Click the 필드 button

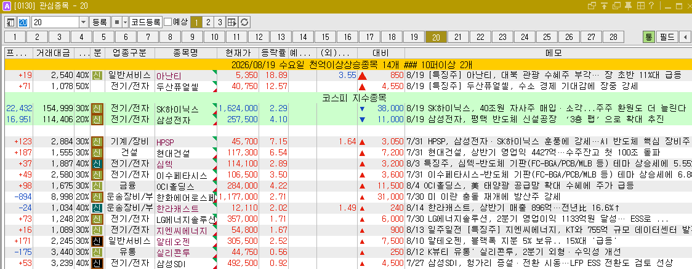tap(668, 37)
